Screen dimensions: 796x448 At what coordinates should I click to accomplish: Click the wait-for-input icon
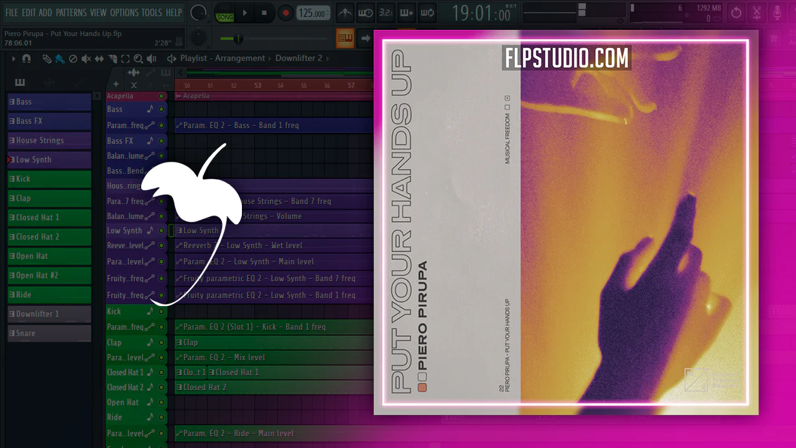(366, 12)
